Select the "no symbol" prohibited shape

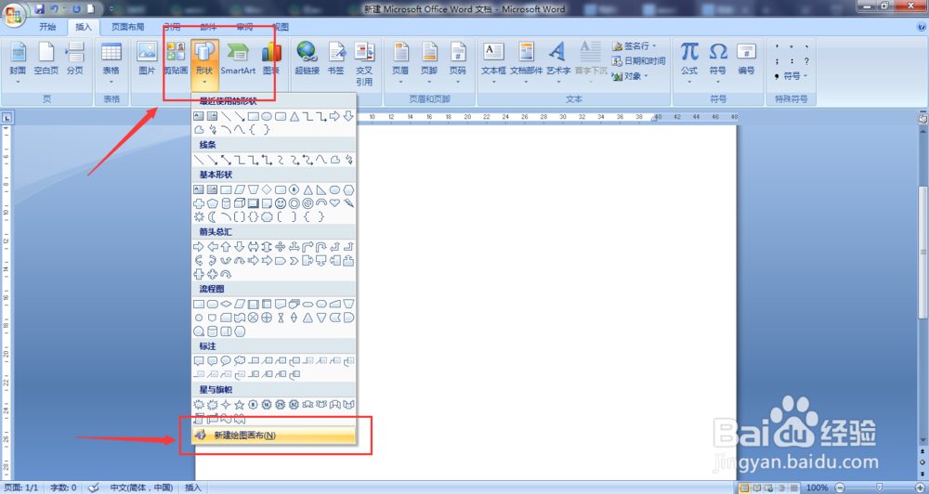(x=307, y=203)
